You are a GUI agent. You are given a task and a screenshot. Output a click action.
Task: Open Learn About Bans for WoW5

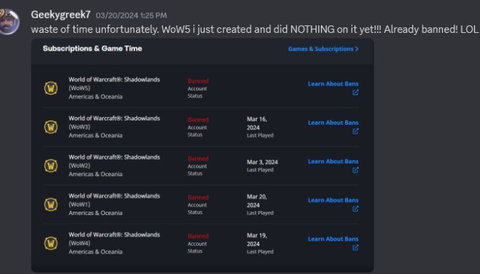[x=333, y=84]
